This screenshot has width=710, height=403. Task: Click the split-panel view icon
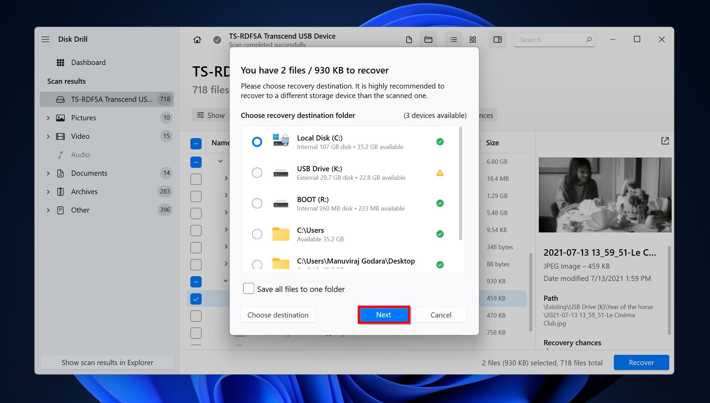pos(497,40)
